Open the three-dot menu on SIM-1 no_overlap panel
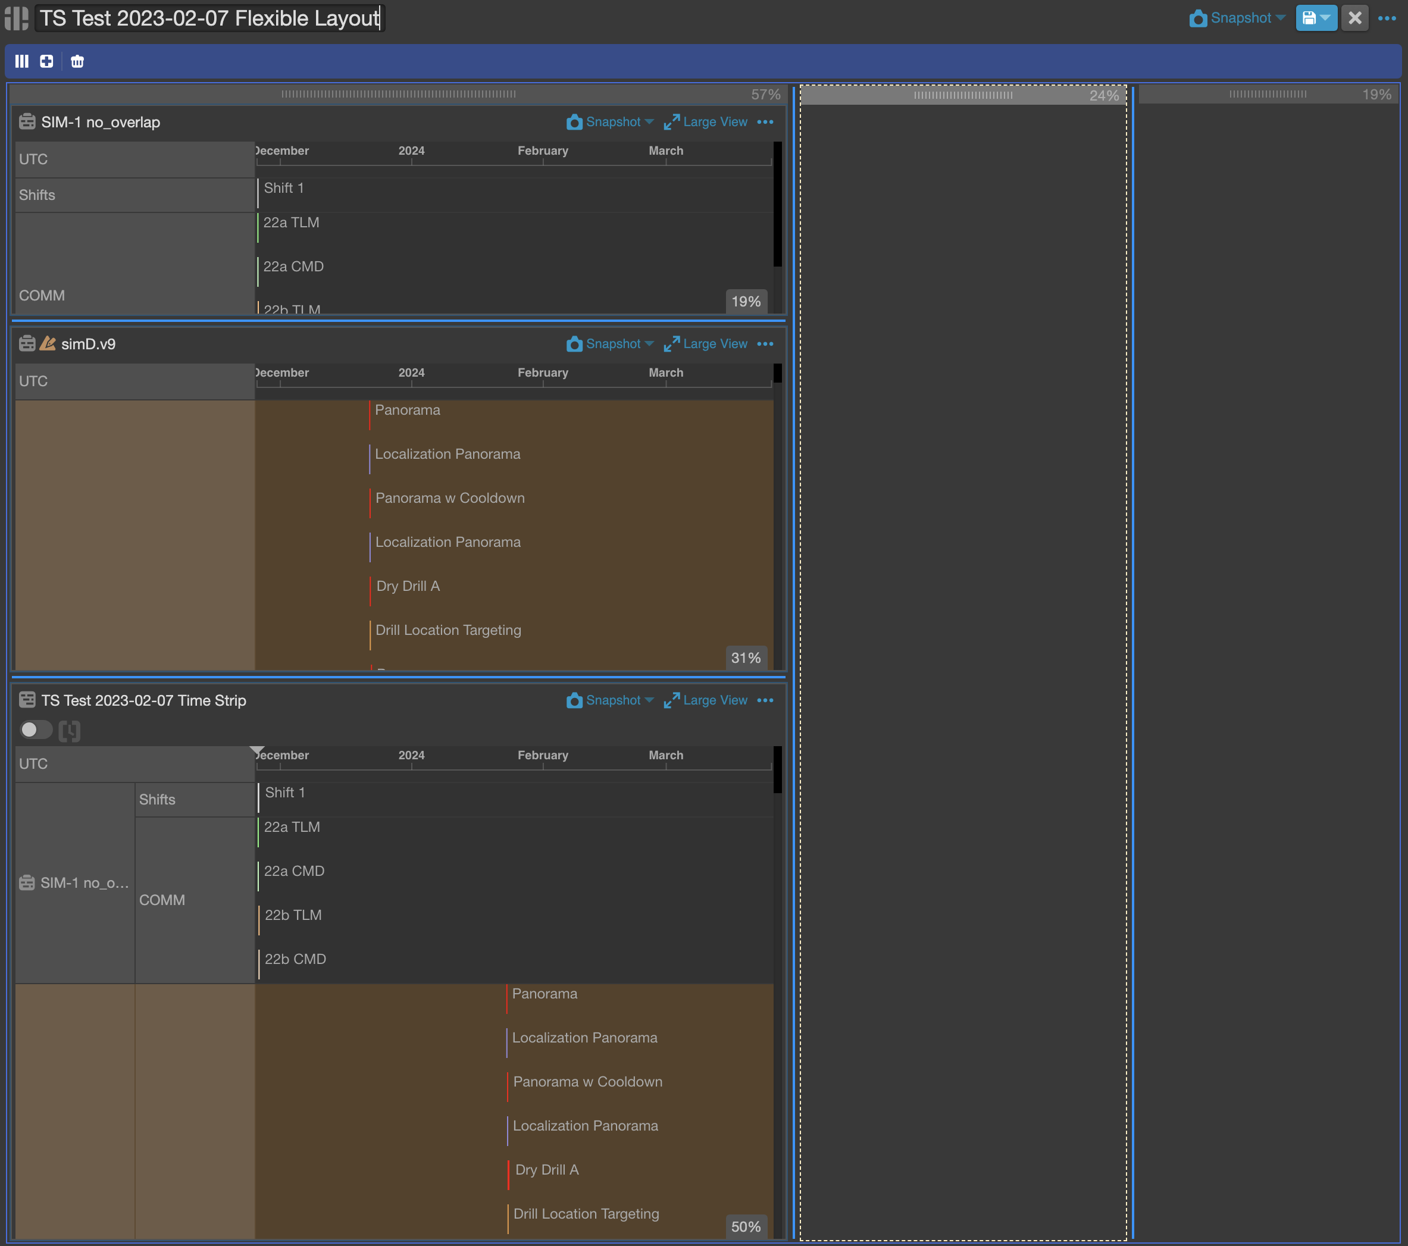 765,122
